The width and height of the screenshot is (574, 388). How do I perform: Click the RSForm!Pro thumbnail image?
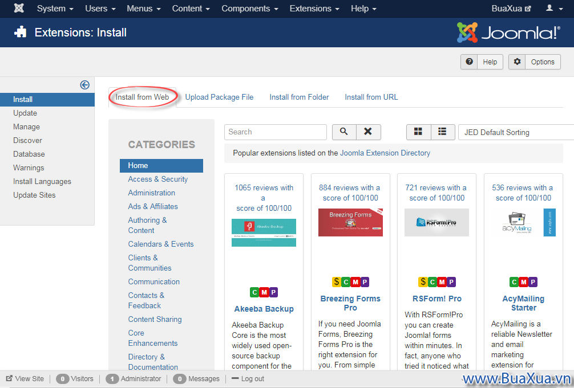pyautogui.click(x=436, y=222)
